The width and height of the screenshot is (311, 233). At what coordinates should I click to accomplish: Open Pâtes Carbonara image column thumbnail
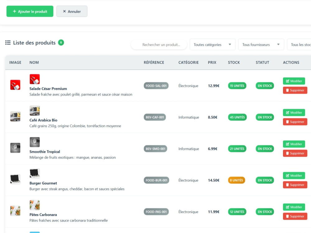pos(15,211)
